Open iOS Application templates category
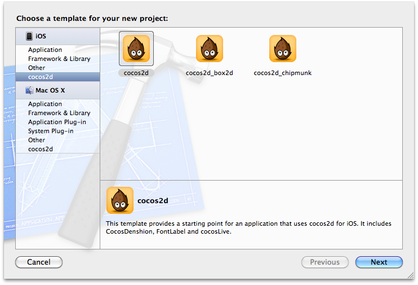Viewport: 418px width, 285px height. [45, 50]
